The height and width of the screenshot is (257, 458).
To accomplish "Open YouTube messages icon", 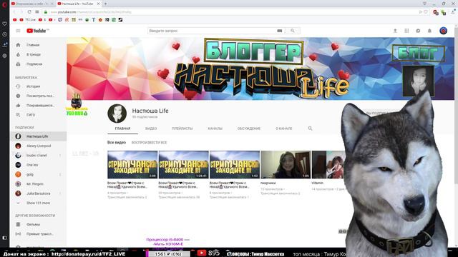I will (418, 31).
